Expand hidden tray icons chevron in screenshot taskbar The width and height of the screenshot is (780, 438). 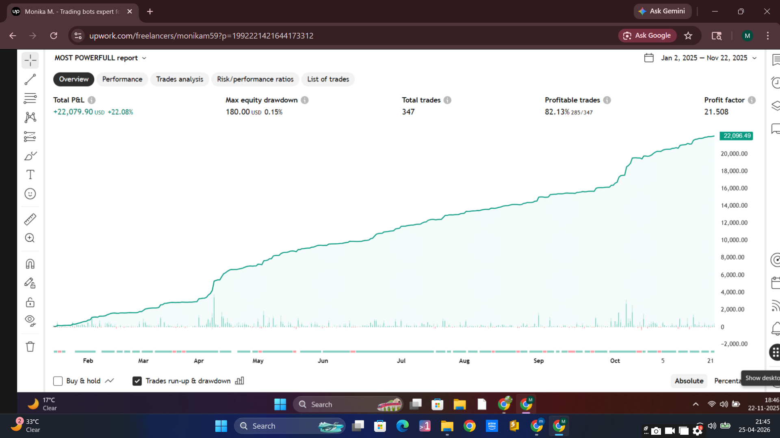pos(695,404)
